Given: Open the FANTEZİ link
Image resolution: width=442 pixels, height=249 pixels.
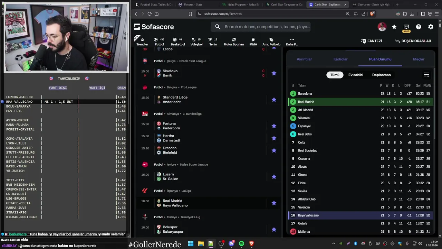Looking at the screenshot, I should pyautogui.click(x=372, y=41).
